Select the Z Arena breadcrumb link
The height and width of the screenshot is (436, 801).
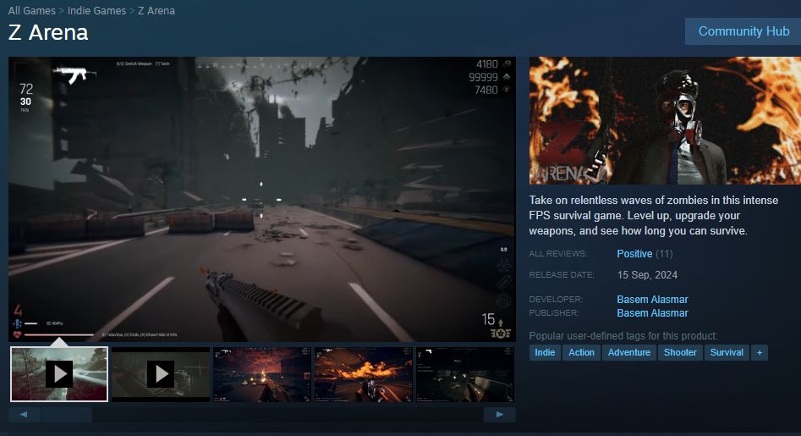click(156, 11)
